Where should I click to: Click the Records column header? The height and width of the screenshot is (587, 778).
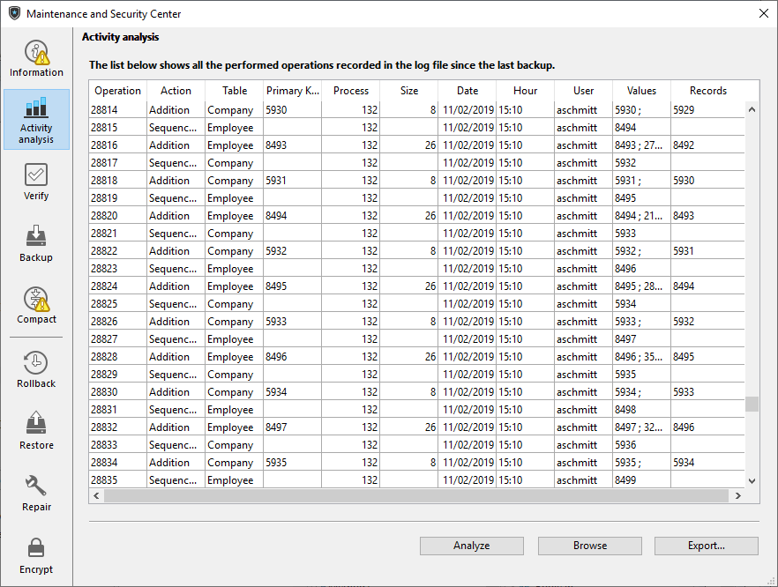point(707,91)
